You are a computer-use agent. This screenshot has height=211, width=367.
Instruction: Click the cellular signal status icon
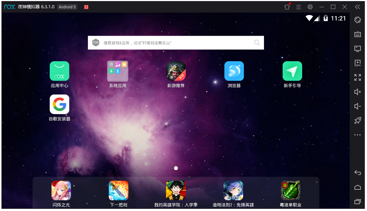coord(317,18)
